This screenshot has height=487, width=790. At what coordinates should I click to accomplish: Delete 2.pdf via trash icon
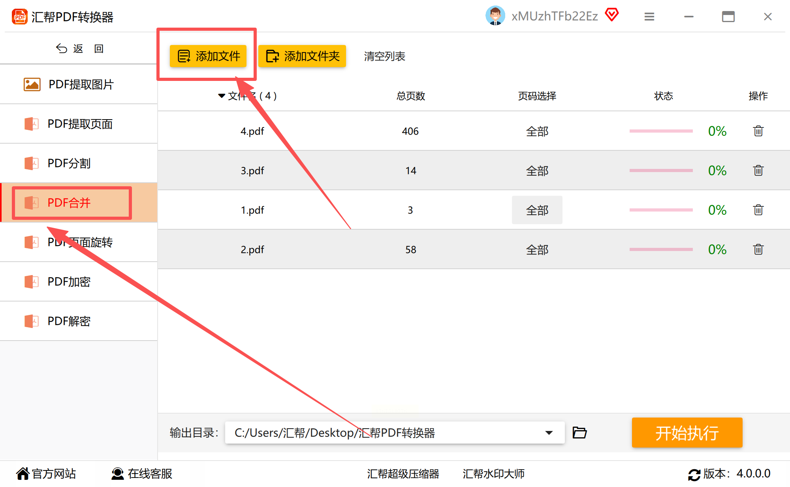(758, 249)
